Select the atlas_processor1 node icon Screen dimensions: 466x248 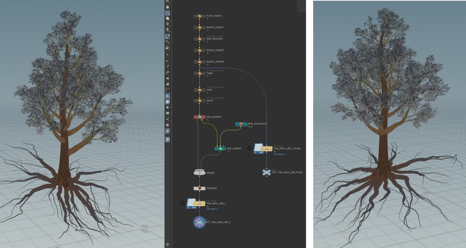point(241,124)
